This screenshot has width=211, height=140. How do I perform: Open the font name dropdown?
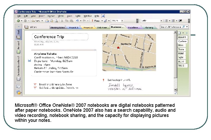click(x=161, y=21)
